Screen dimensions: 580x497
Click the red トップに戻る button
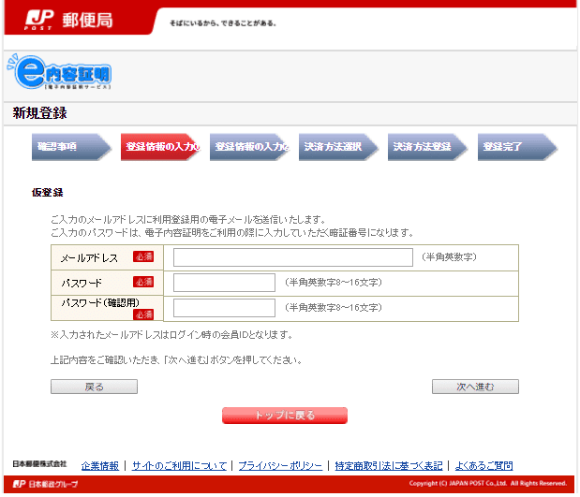tap(285, 416)
